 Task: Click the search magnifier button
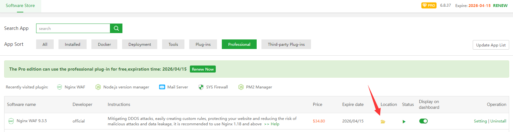[x=116, y=28]
